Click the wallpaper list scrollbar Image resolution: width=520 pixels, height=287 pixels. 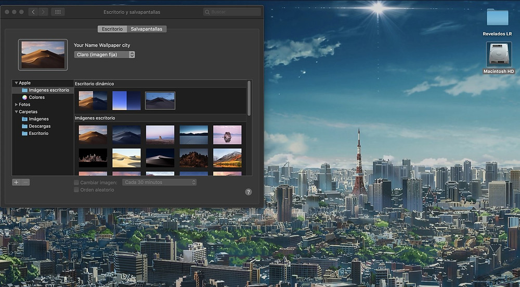click(249, 98)
